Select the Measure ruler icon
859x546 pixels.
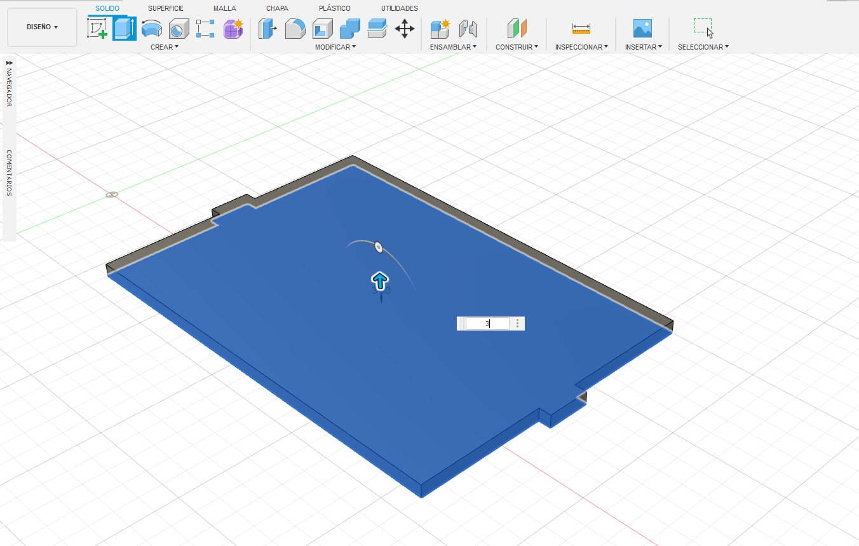(581, 29)
